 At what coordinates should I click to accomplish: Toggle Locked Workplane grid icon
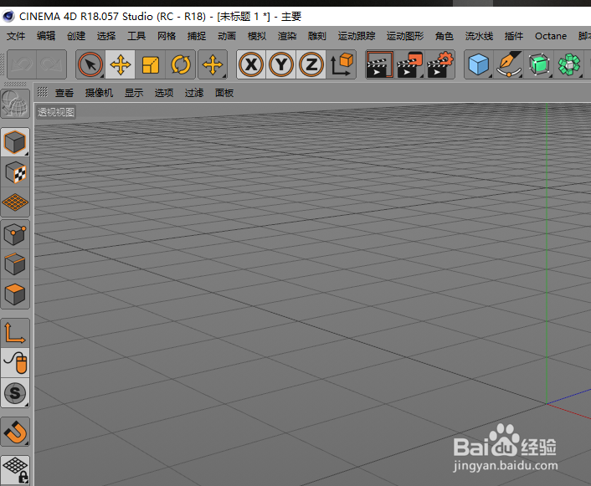pyautogui.click(x=15, y=469)
